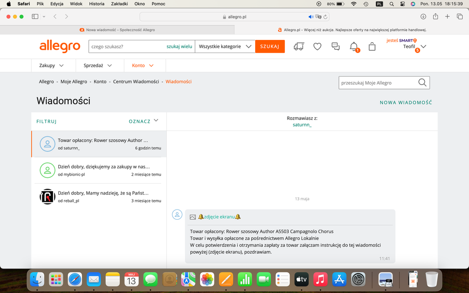Open the Edycja menu
469x293 pixels.
pyautogui.click(x=57, y=4)
